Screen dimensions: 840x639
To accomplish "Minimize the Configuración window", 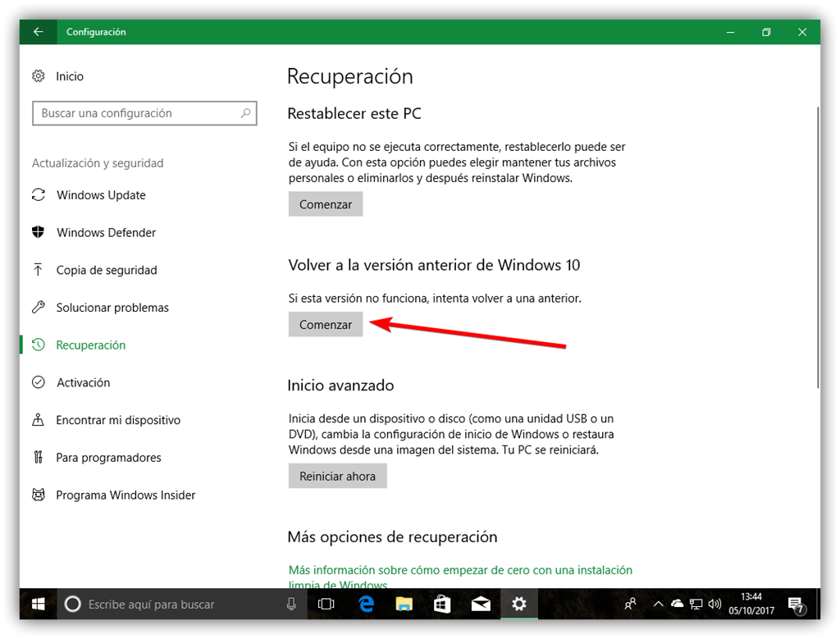I will point(730,32).
